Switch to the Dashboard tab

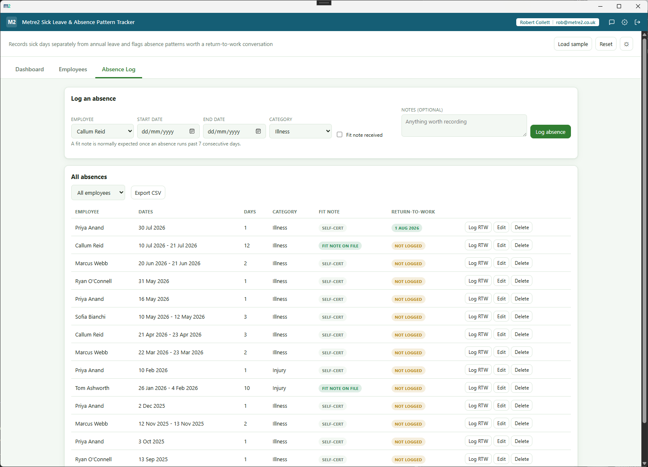29,69
